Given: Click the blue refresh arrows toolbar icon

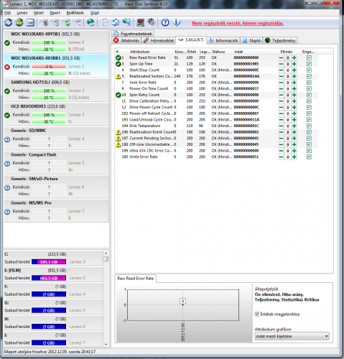Looking at the screenshot, I should click(9, 22).
